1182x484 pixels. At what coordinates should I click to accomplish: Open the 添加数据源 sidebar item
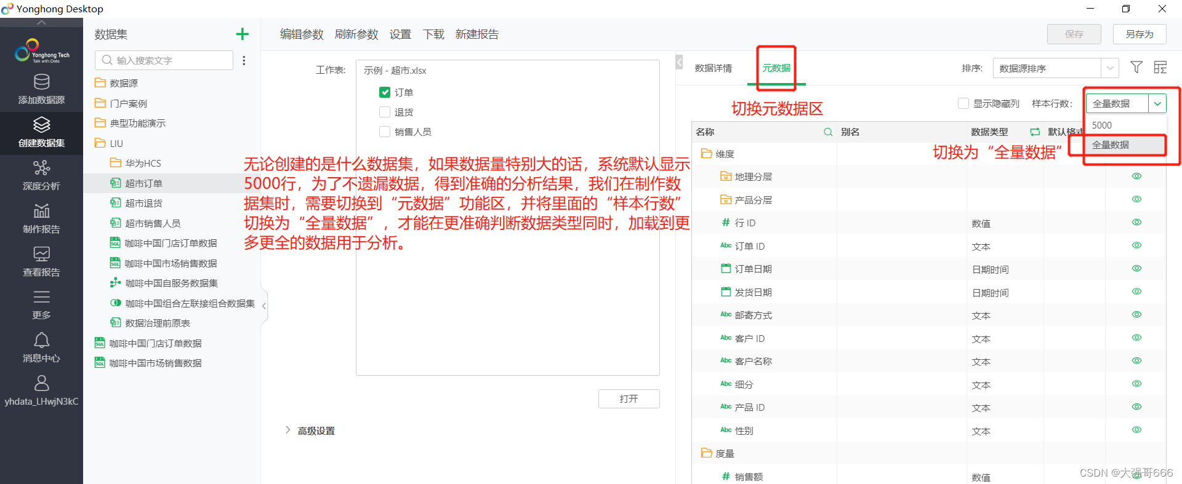pyautogui.click(x=41, y=89)
